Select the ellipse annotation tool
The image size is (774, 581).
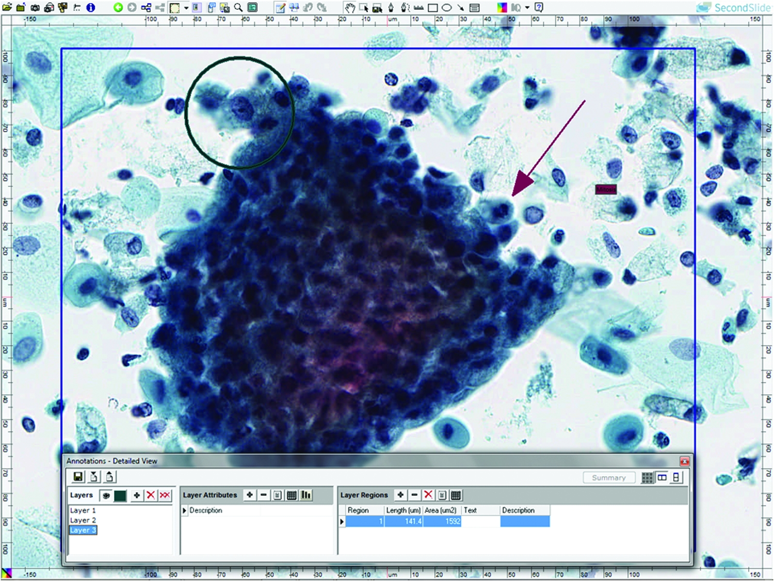pyautogui.click(x=447, y=8)
